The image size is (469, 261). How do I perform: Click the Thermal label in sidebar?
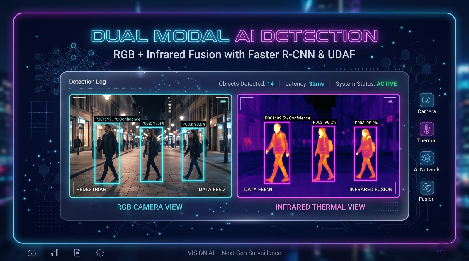point(426,140)
